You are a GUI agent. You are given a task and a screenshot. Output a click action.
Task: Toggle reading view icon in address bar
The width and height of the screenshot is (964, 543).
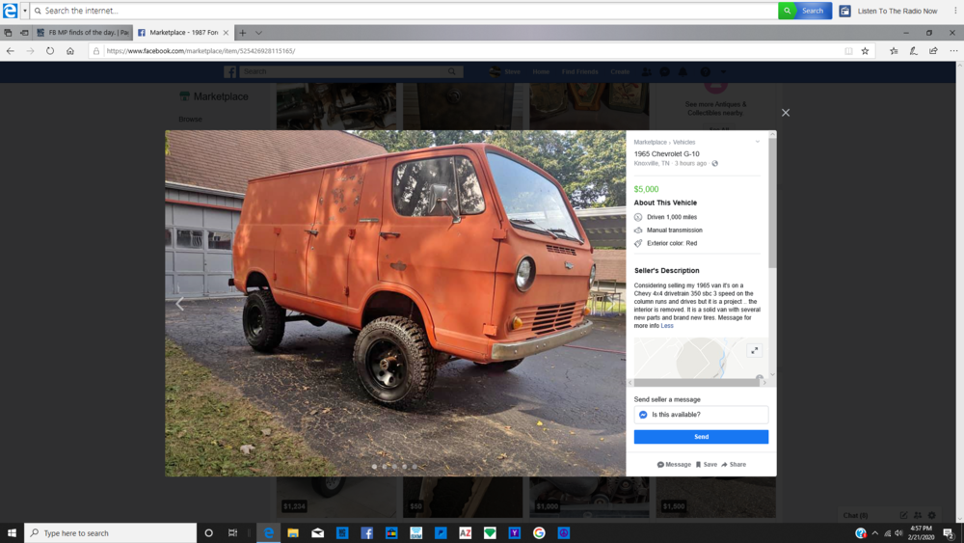[848, 51]
